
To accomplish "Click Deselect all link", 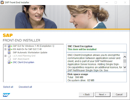I will 25,87.
